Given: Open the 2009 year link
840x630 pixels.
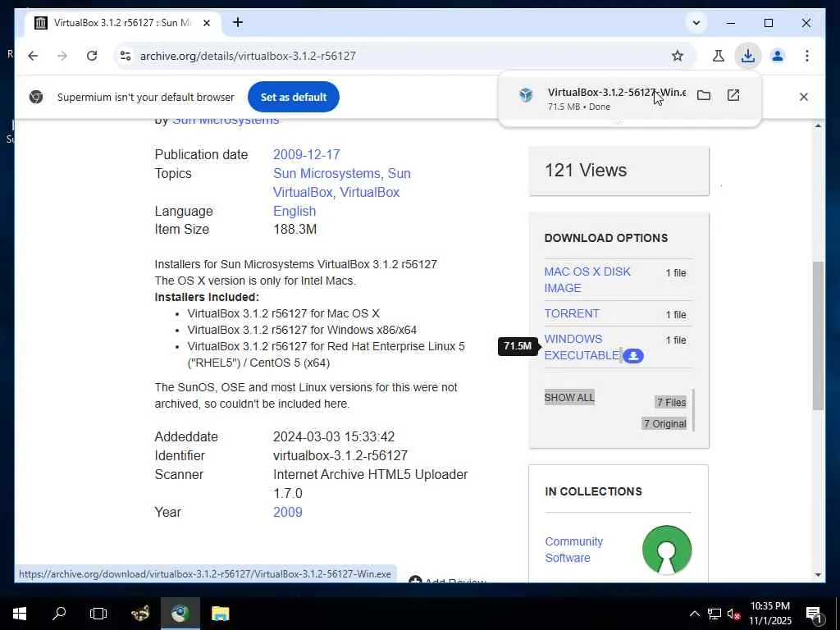Looking at the screenshot, I should pos(288,512).
